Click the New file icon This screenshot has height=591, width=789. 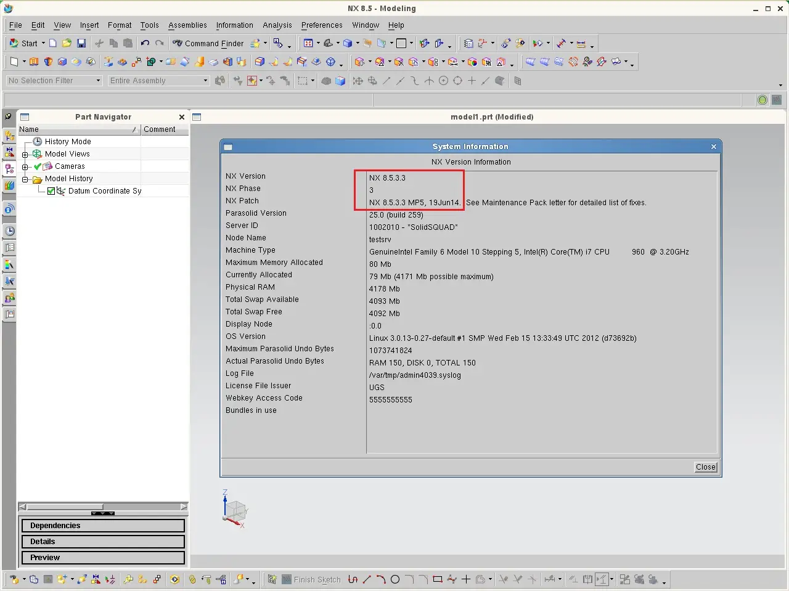53,43
